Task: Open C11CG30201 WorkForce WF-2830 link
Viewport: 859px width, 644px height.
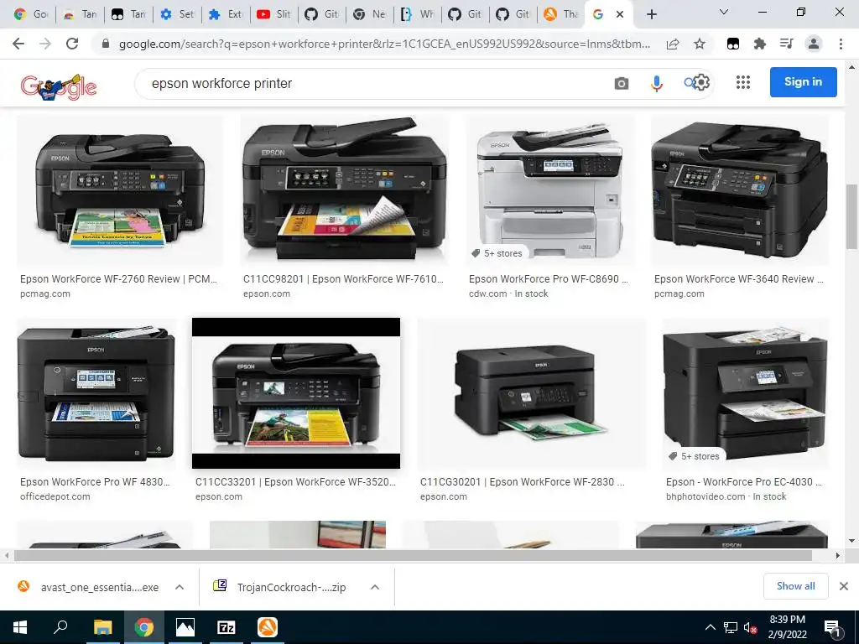Action: (x=522, y=482)
